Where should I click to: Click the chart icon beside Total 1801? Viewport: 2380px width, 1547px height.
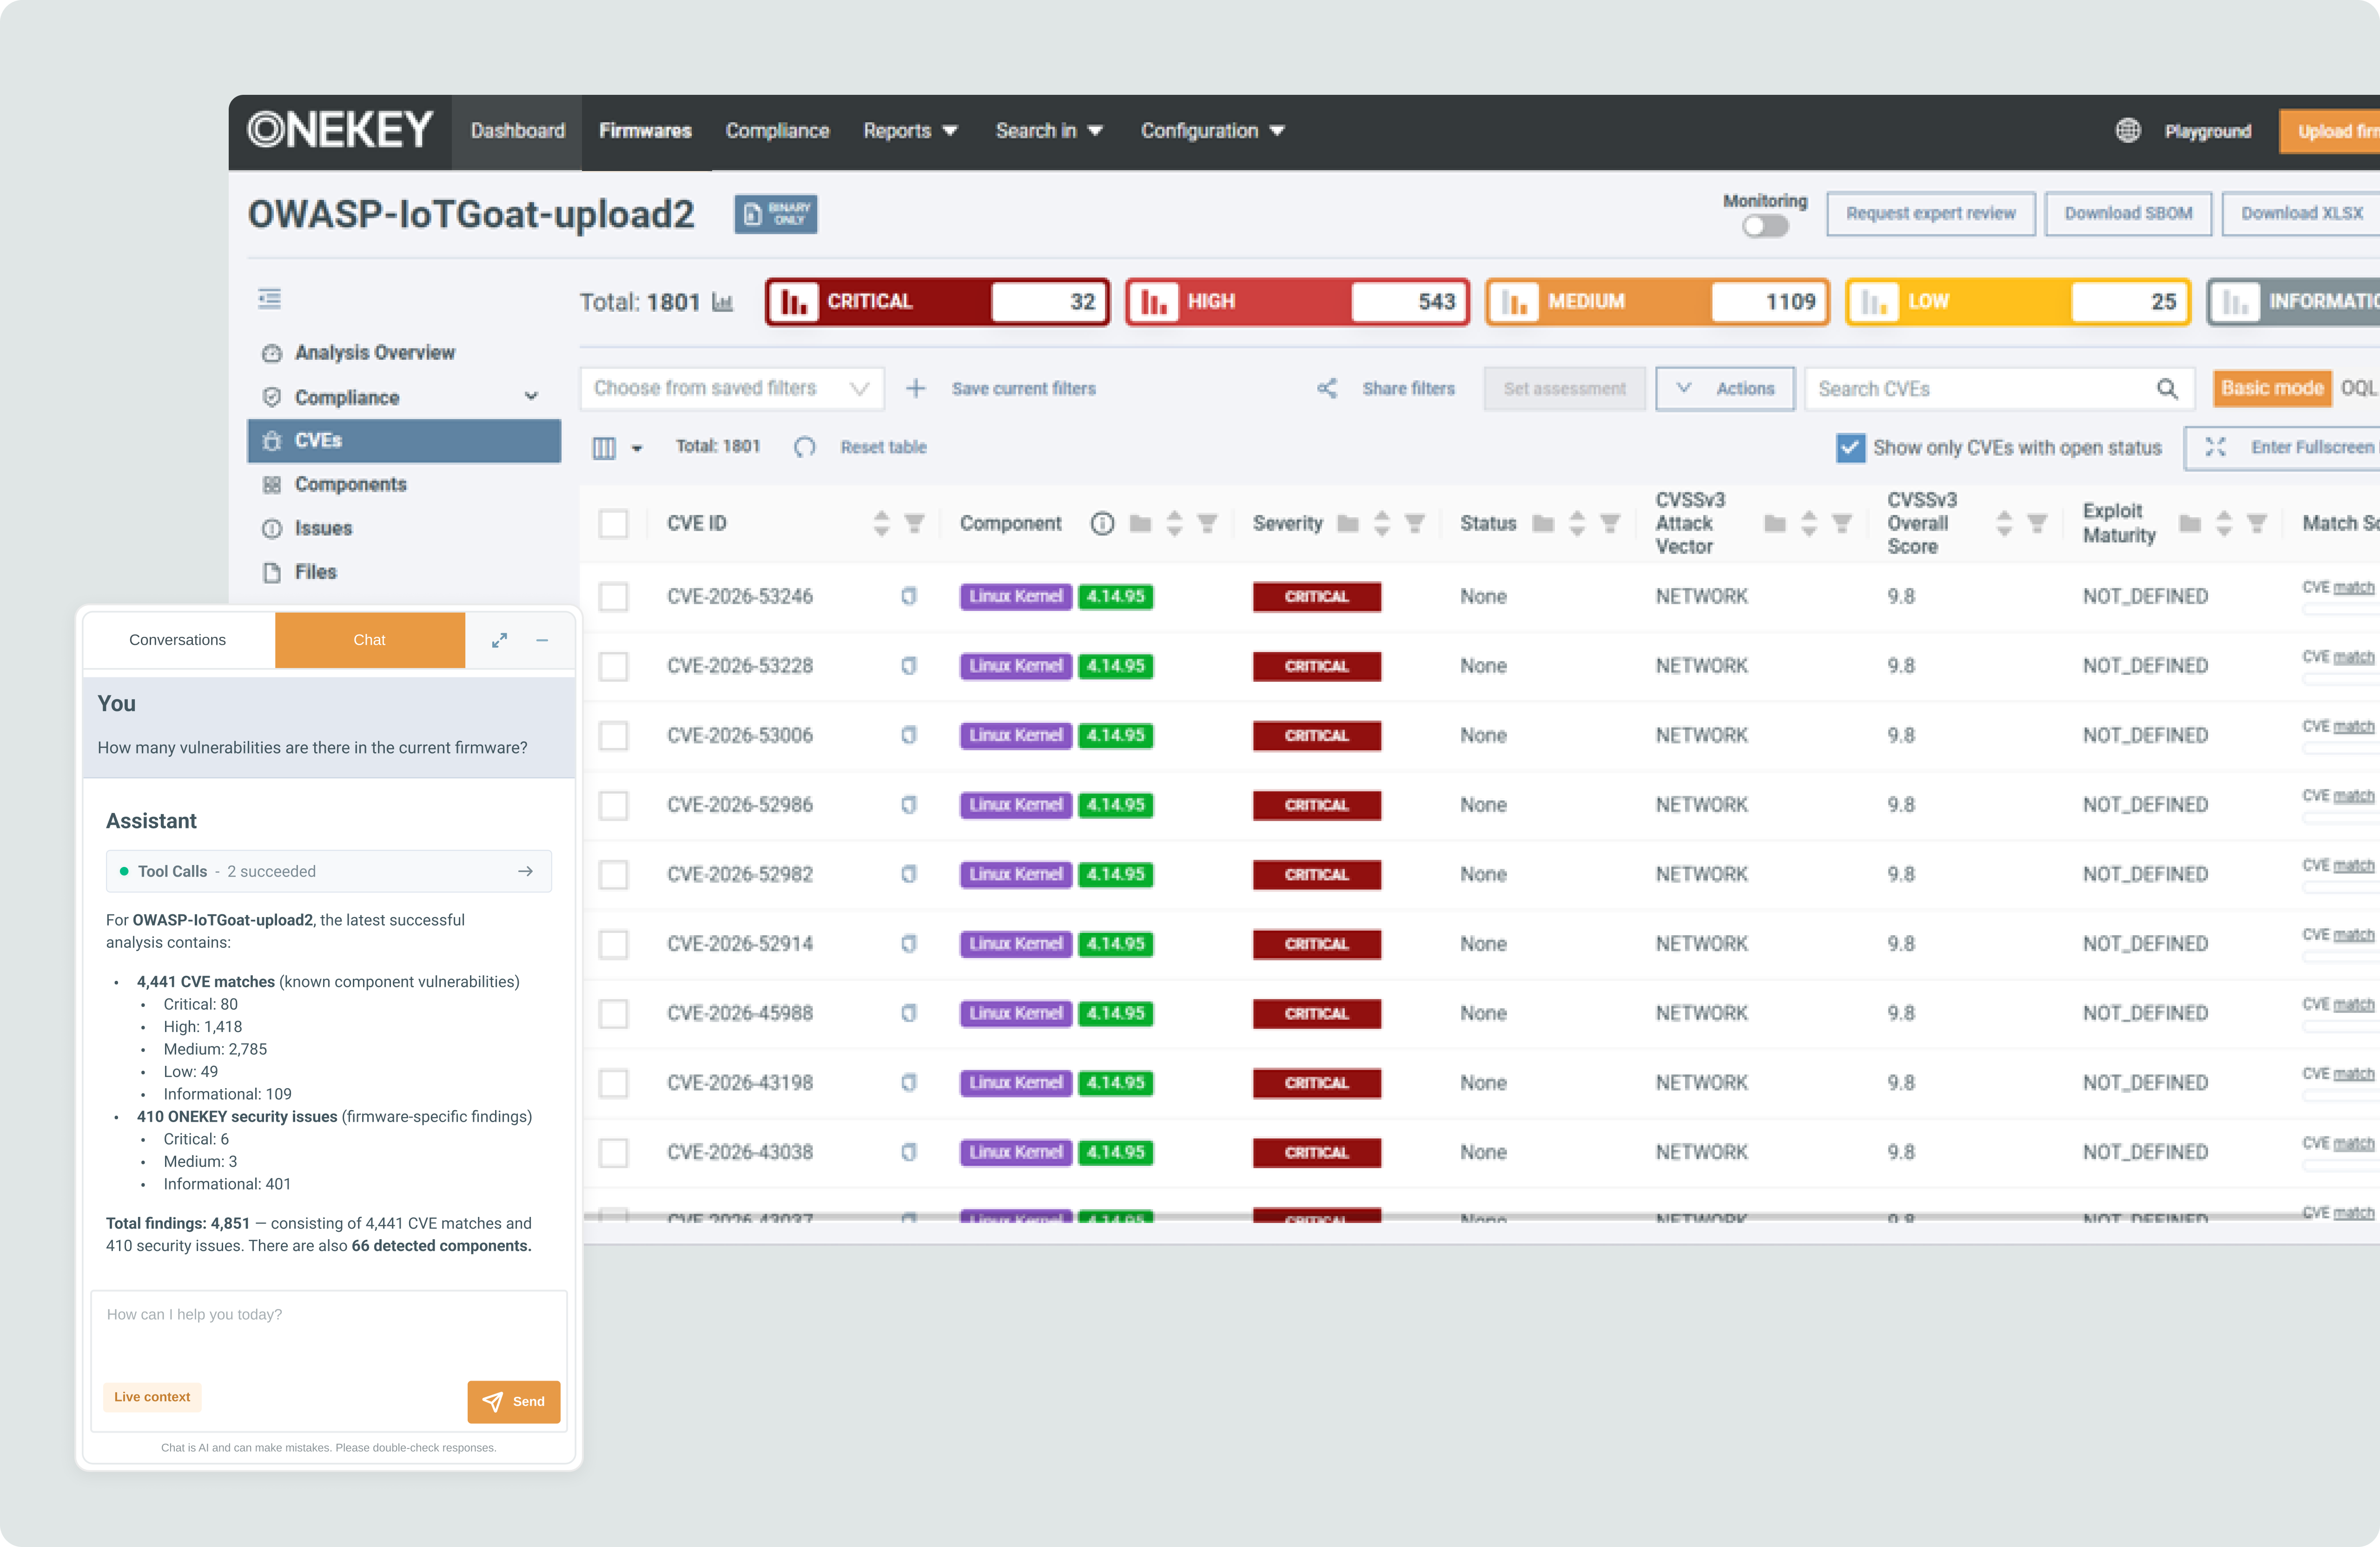[722, 302]
